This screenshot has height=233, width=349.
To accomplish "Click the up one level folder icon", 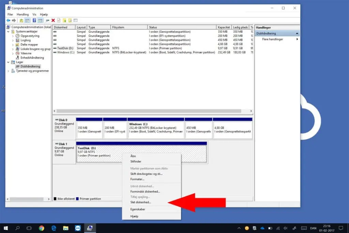I will click(x=21, y=20).
